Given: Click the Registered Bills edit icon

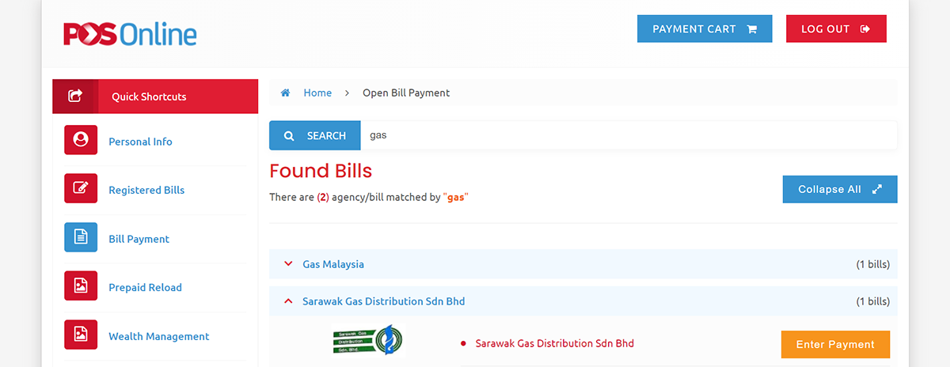Looking at the screenshot, I should click(81, 189).
